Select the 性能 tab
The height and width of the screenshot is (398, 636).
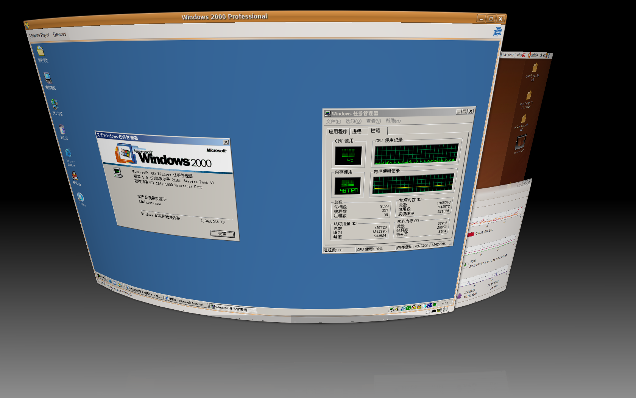(377, 130)
